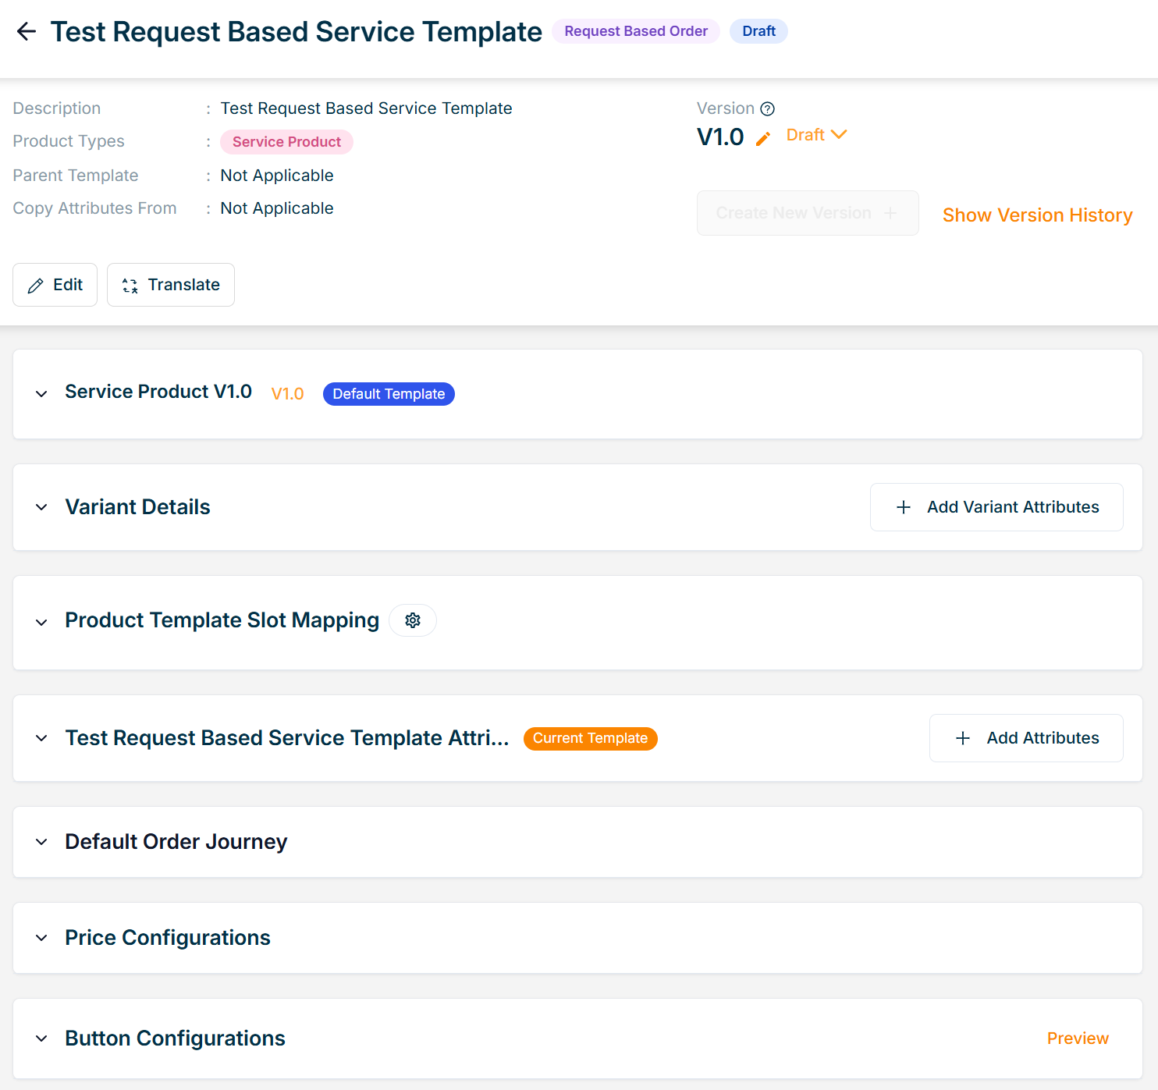This screenshot has width=1158, height=1090.
Task: Click the plus icon in Add Attributes
Action: (x=963, y=738)
